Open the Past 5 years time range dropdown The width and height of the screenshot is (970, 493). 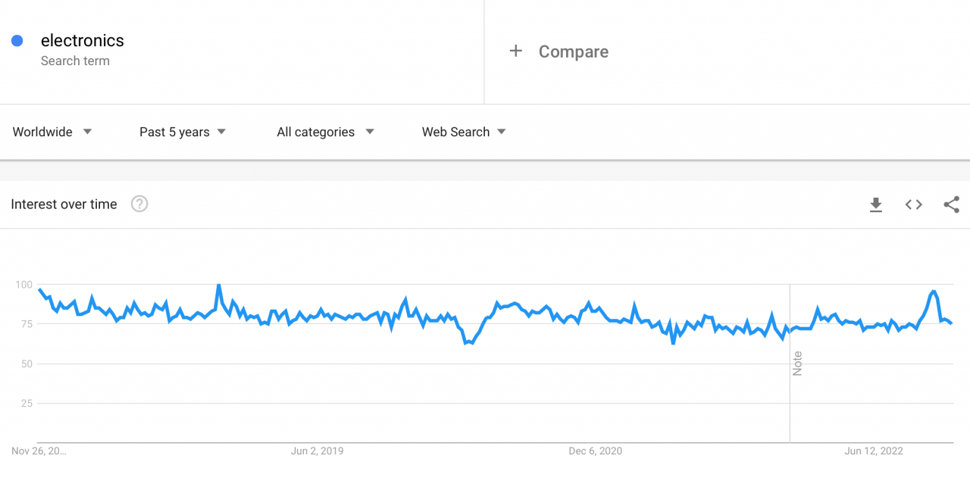[x=174, y=132]
